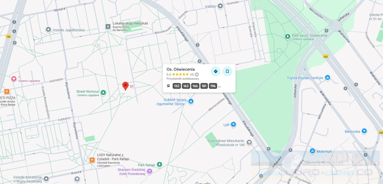Screen dimensions: 383x184
Task: Click the Lidl shopping cart marker
Action: click(x=233, y=125)
